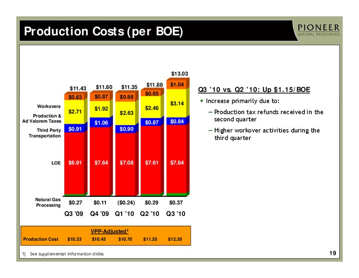Click the $0.65 workovers segment
Viewport: 359px width, 278px height.
click(x=152, y=94)
